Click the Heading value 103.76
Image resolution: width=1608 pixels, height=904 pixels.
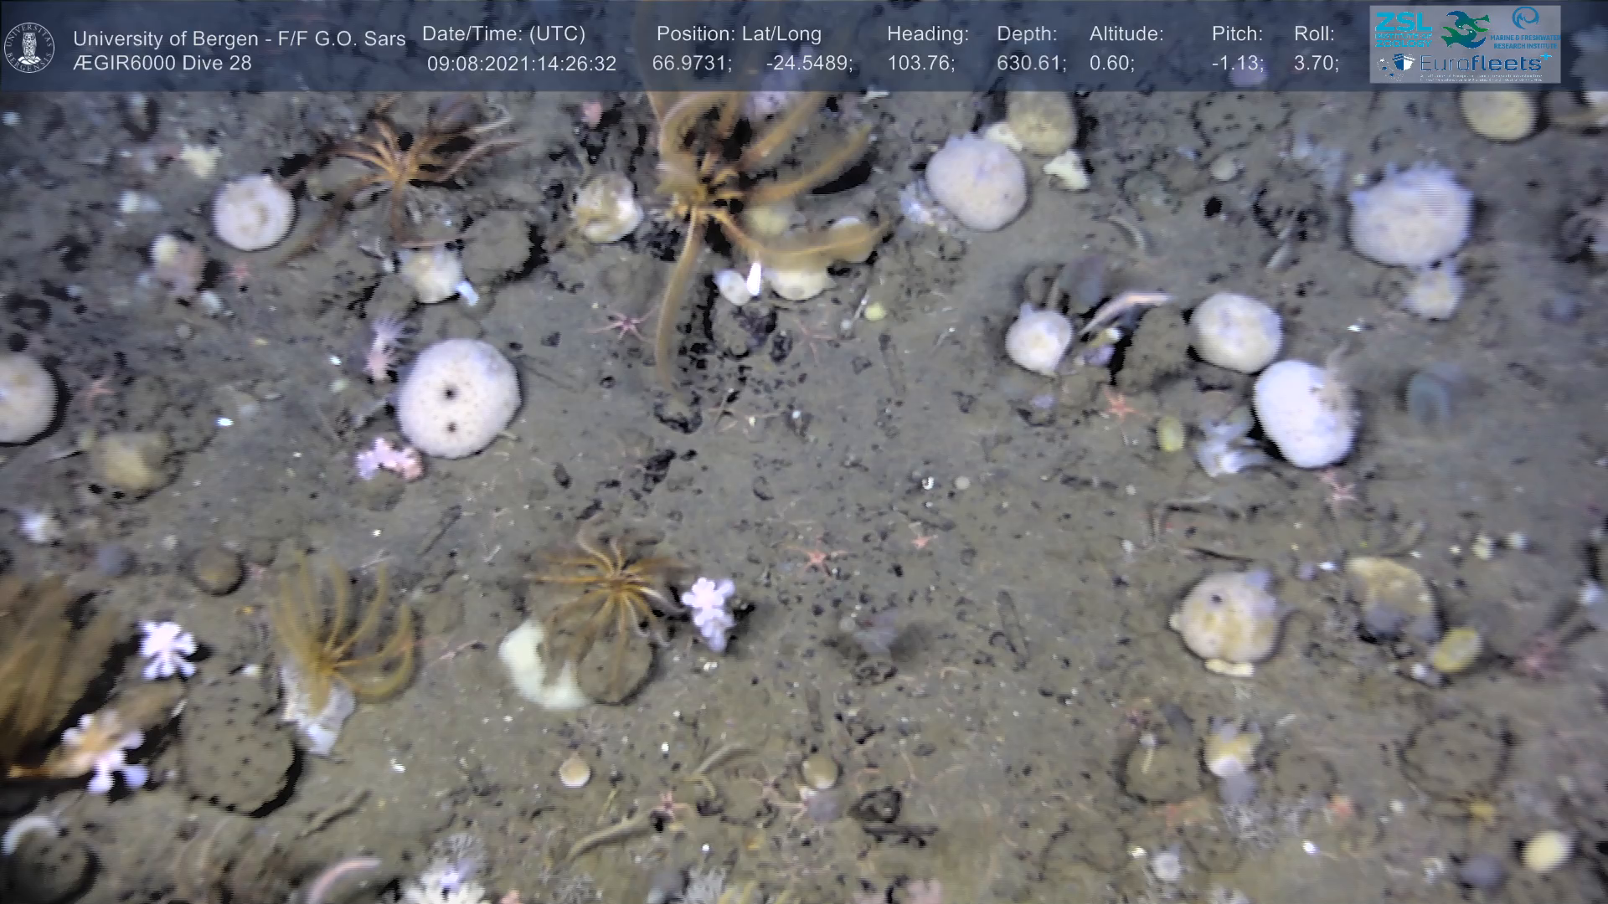(x=920, y=64)
